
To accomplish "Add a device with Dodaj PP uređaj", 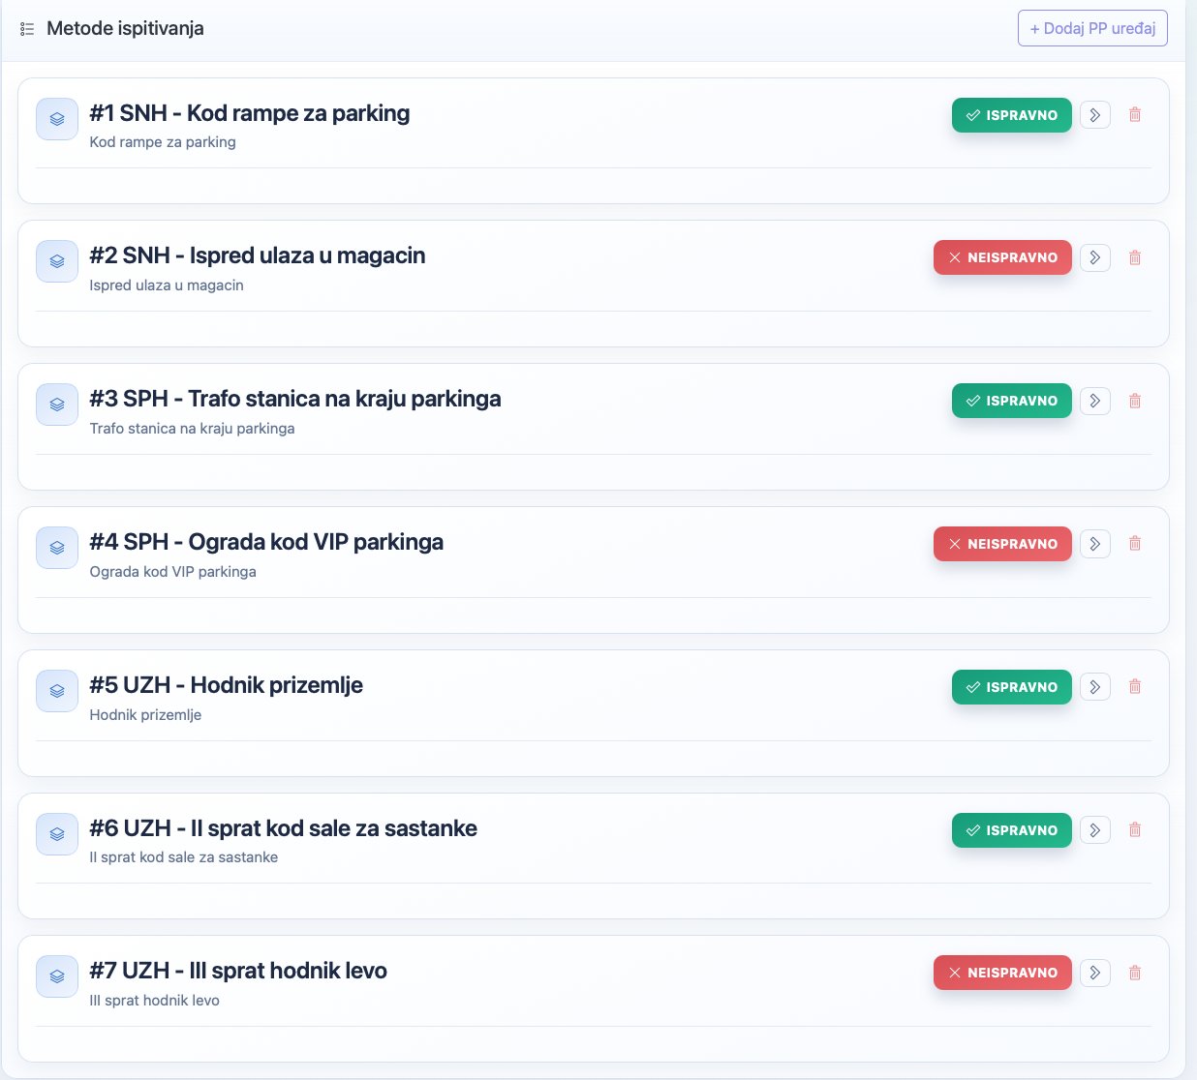I will tap(1092, 29).
